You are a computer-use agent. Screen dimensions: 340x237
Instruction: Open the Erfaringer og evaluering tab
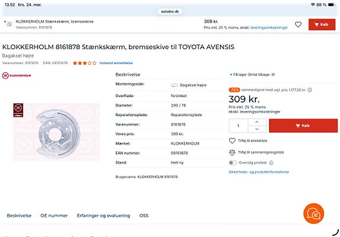(103, 216)
